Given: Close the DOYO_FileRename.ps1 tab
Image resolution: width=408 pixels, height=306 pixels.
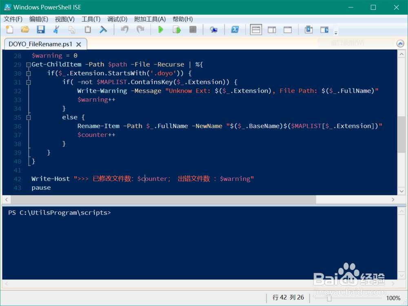Looking at the screenshot, I should click(x=79, y=44).
